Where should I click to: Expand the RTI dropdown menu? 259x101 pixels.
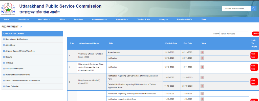pos(62,19)
